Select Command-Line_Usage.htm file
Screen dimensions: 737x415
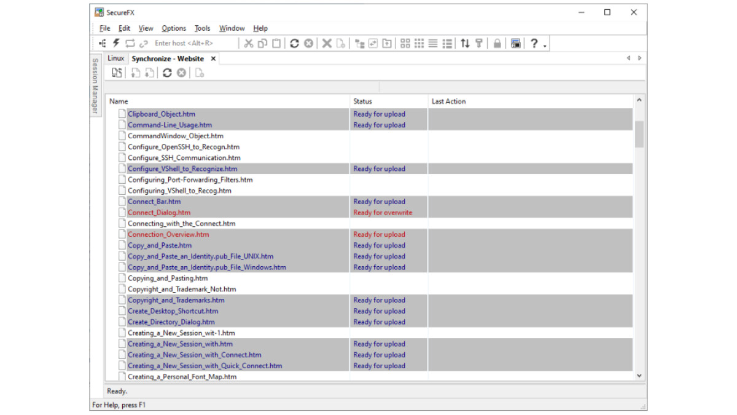click(170, 125)
